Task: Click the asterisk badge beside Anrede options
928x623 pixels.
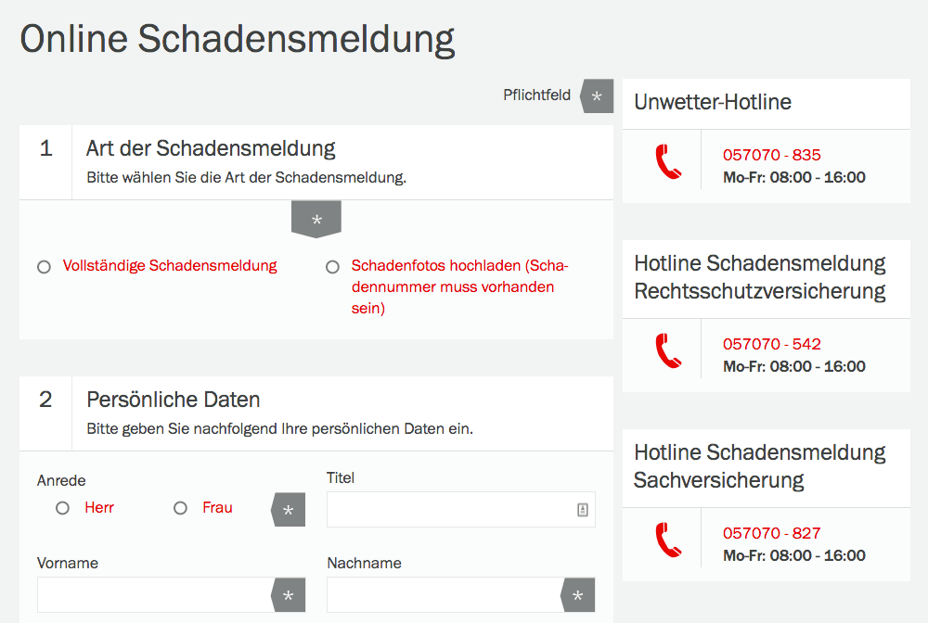Action: pos(289,510)
